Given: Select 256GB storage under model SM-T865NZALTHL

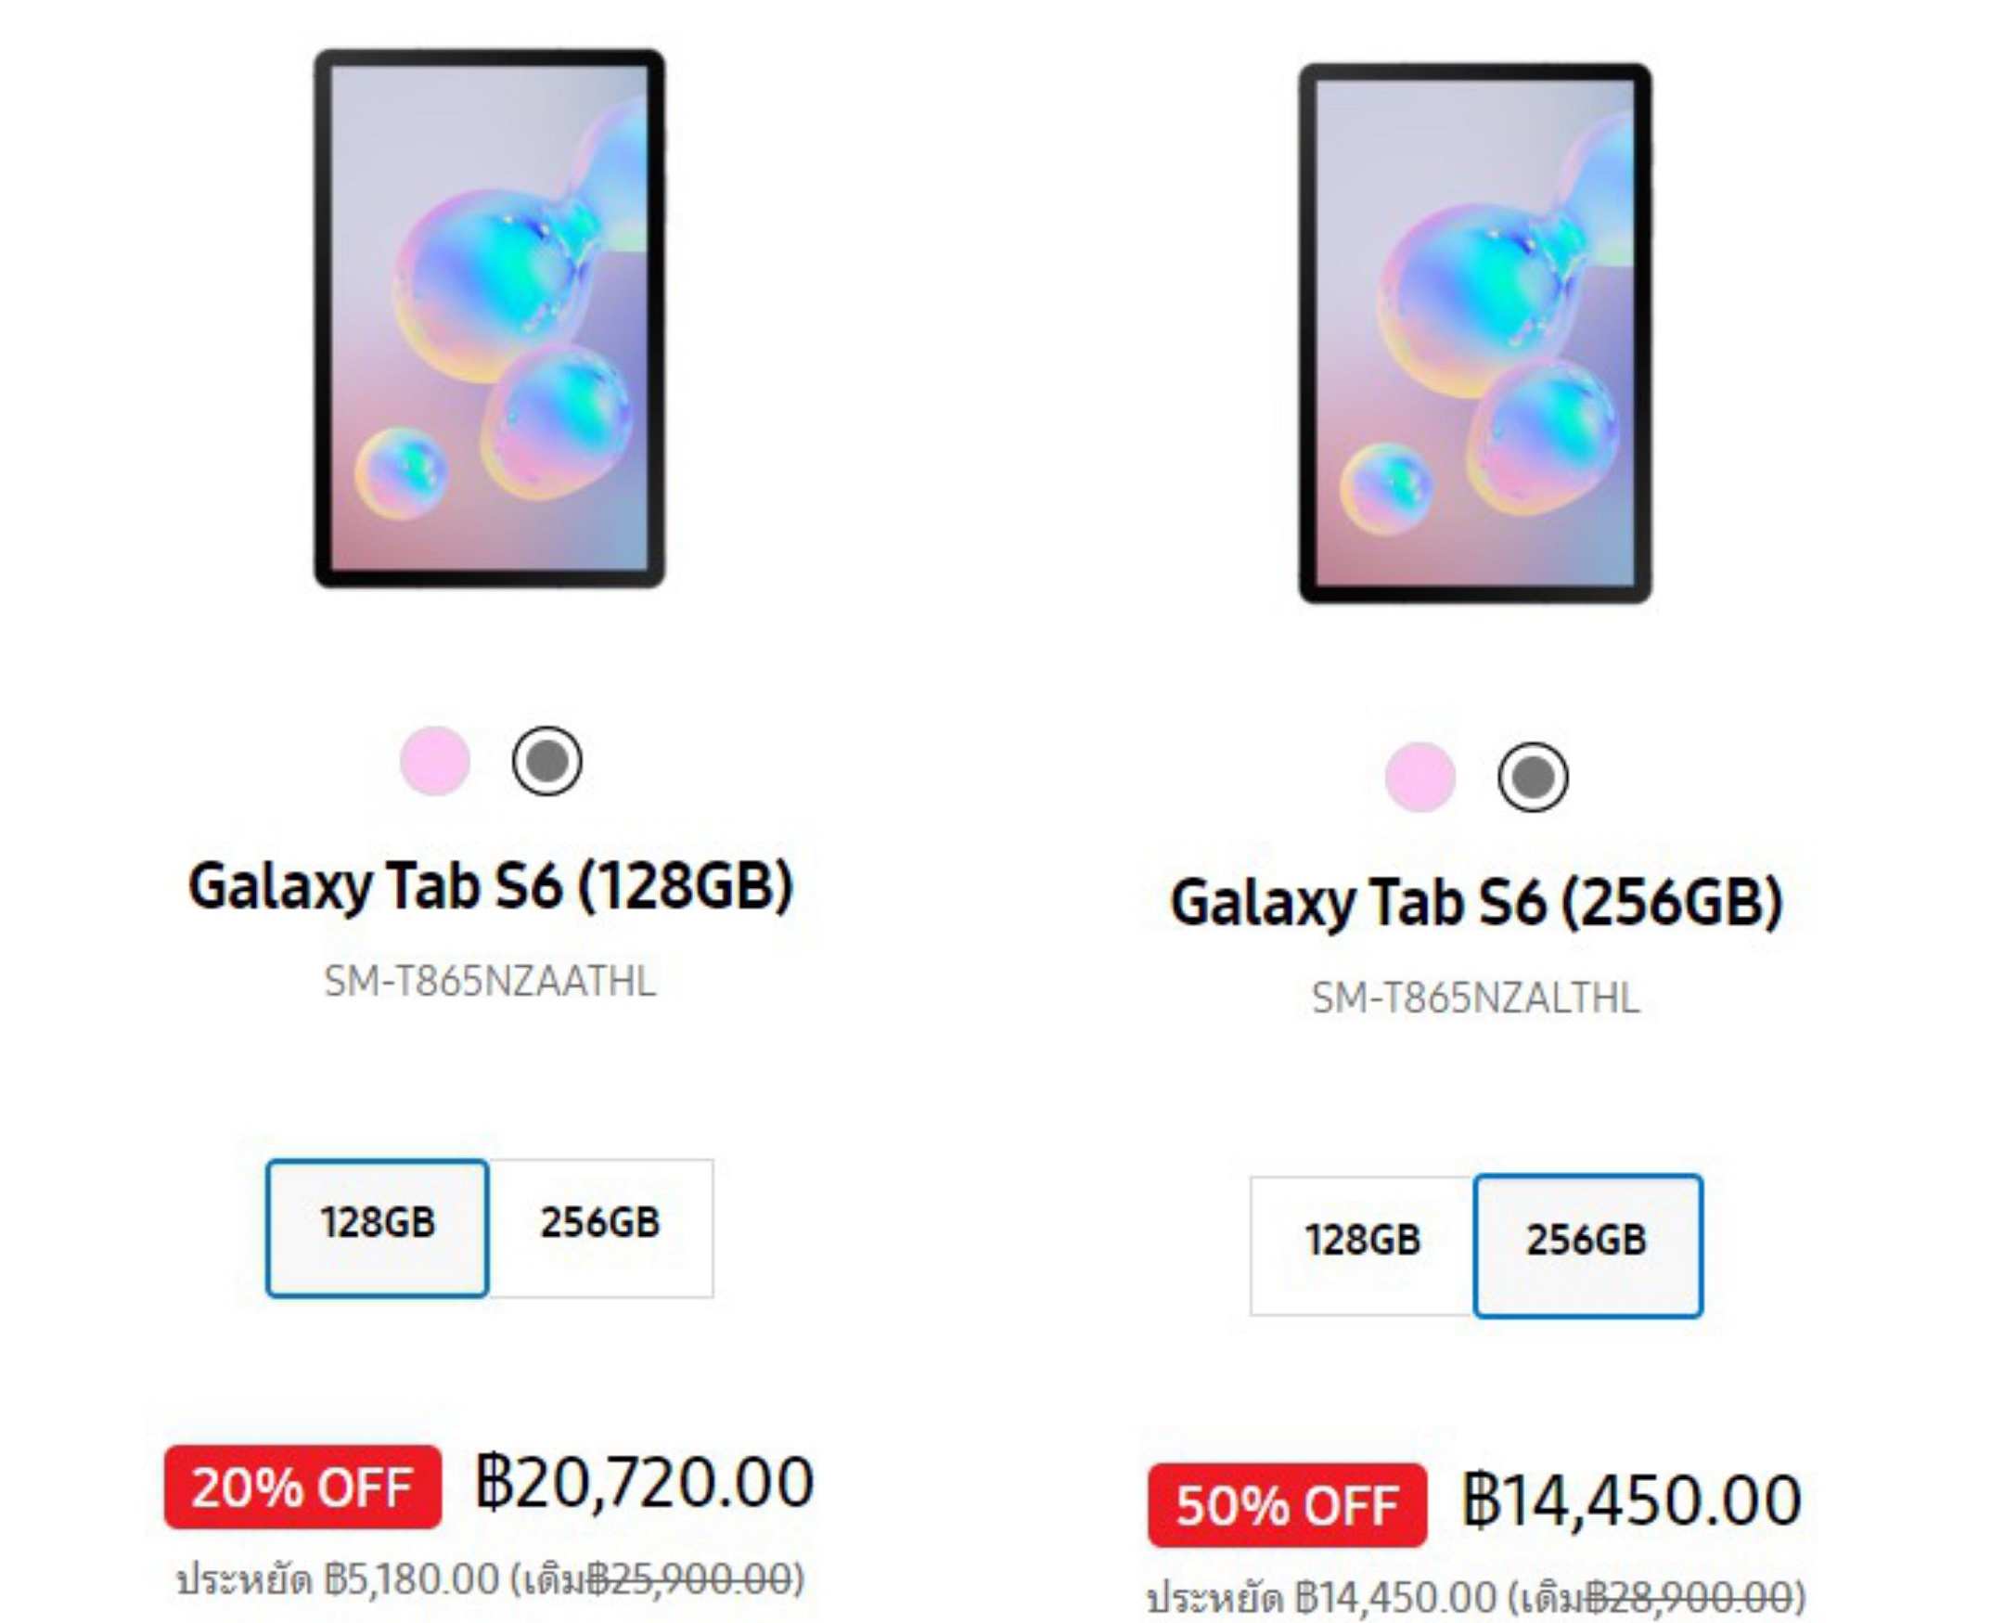Looking at the screenshot, I should tap(1587, 1244).
